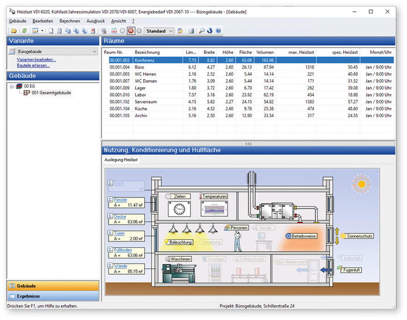
Task: Select Personen in the building diagram
Action: 239,227
